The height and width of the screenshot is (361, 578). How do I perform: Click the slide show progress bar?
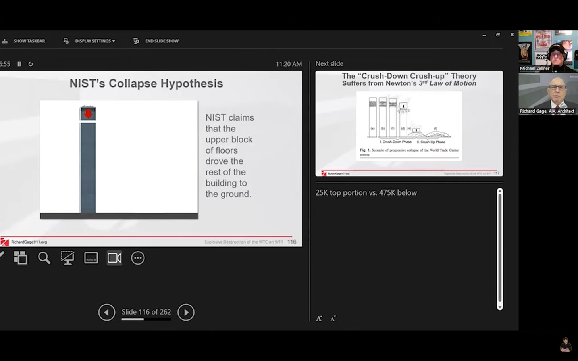click(146, 319)
